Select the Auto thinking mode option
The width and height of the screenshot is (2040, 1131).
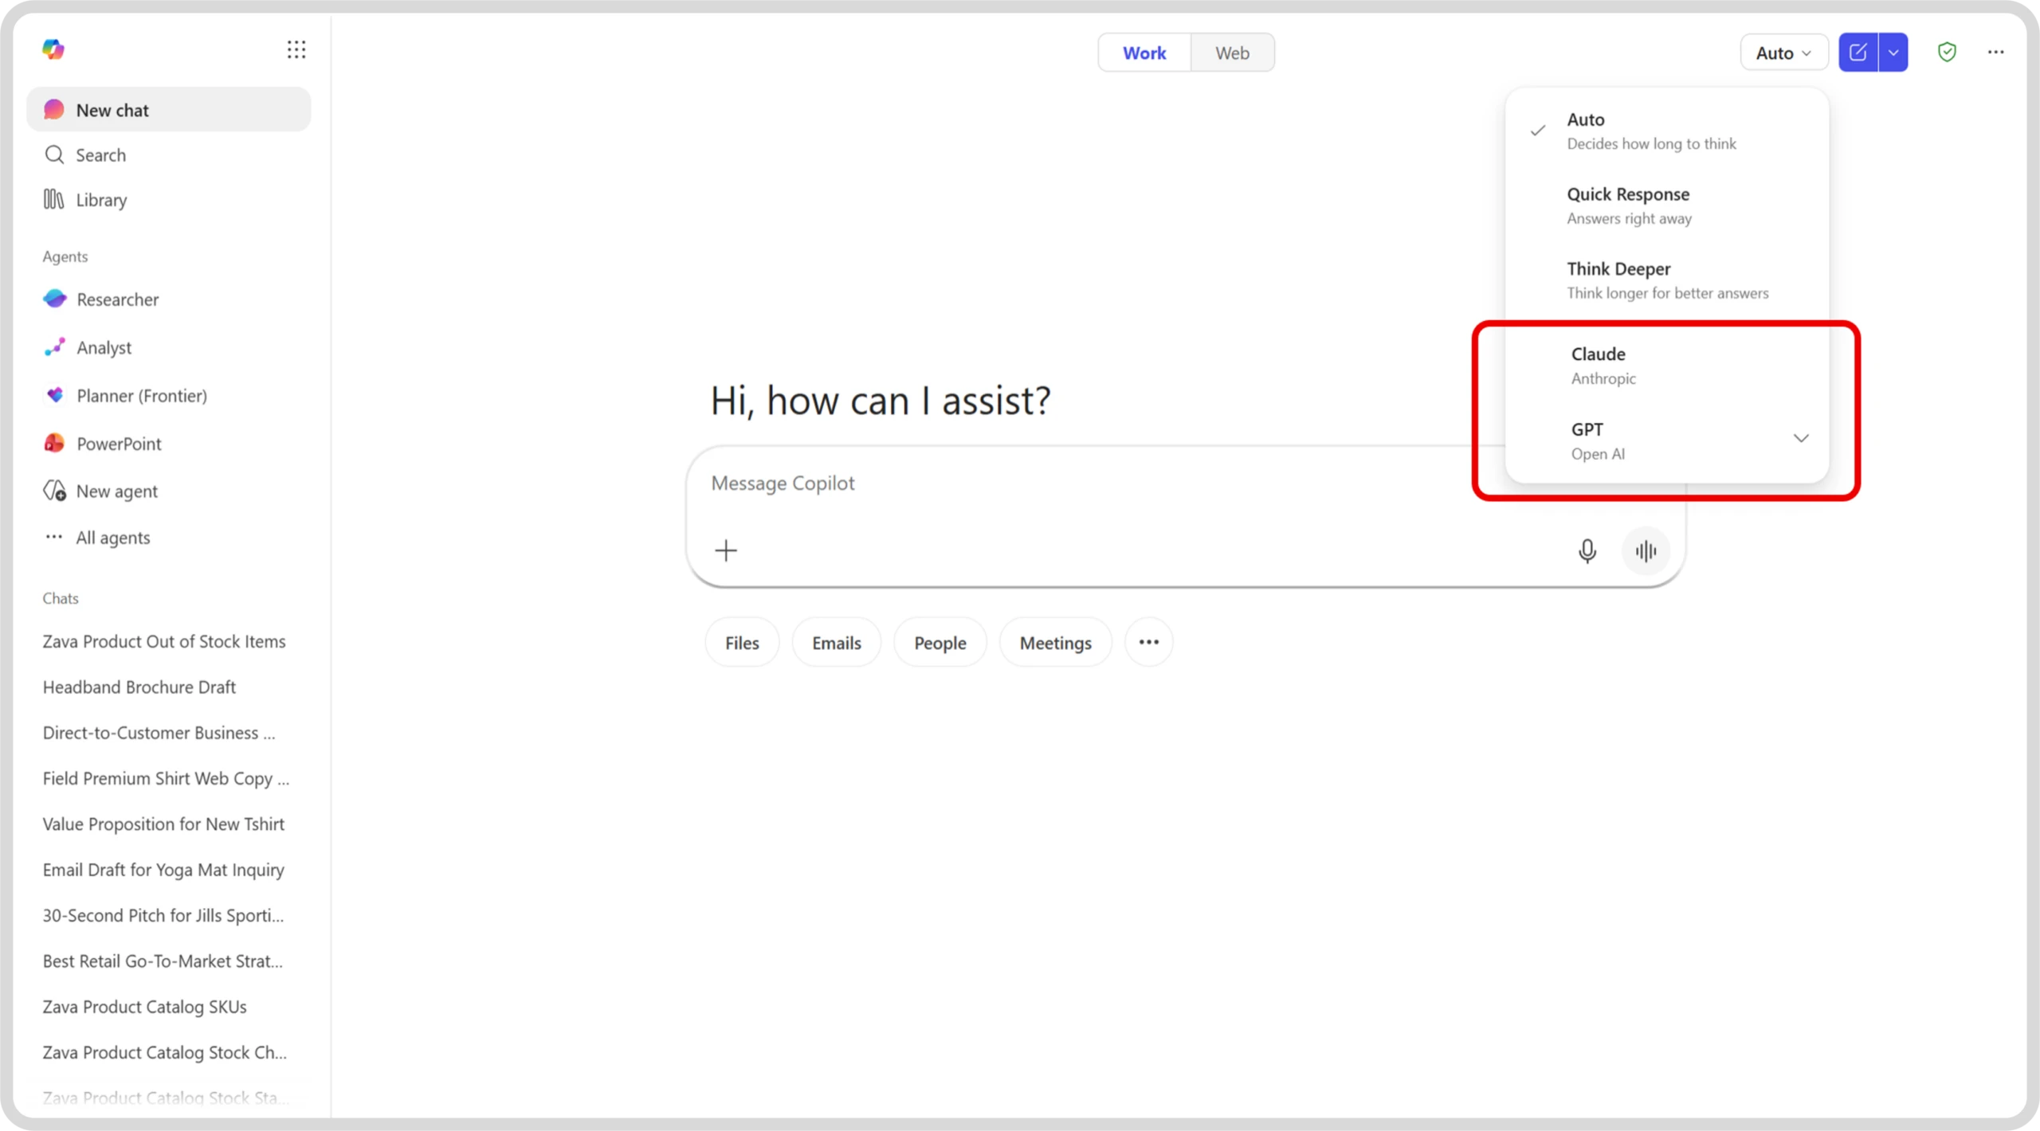click(1667, 131)
